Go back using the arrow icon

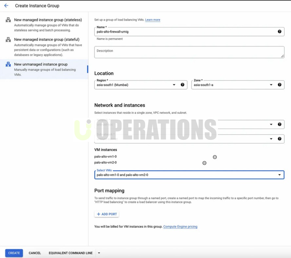[x=6, y=6]
